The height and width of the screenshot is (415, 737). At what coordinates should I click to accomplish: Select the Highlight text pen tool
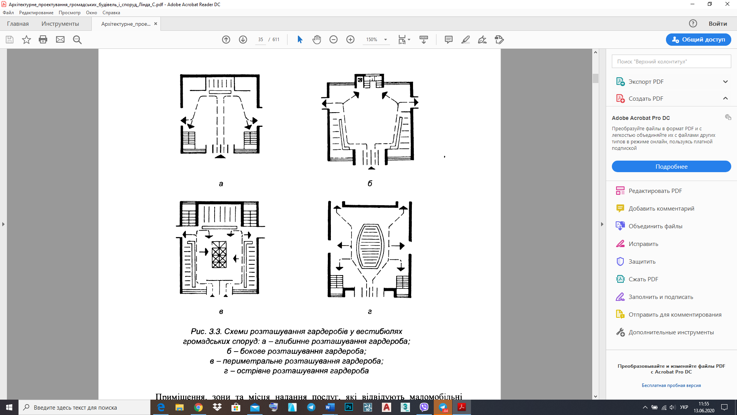pos(465,40)
